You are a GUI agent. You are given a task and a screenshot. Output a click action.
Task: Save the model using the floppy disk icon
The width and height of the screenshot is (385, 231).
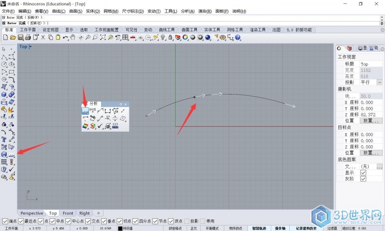tap(21, 38)
